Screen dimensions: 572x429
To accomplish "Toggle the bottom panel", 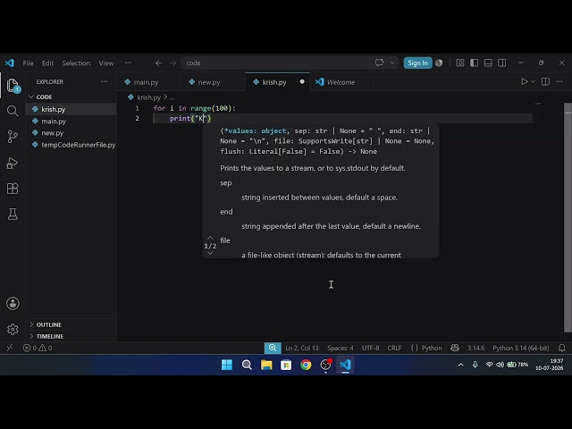I will tap(488, 63).
